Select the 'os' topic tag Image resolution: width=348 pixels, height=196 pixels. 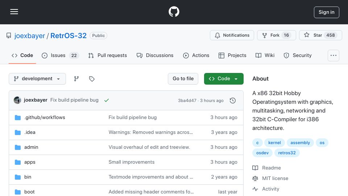click(x=322, y=143)
